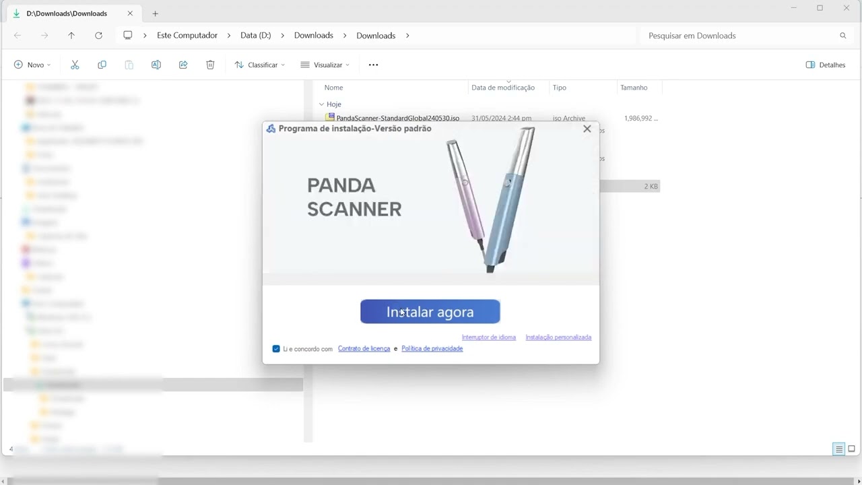
Task: Switch to large thumbnails view icon
Action: 851,449
